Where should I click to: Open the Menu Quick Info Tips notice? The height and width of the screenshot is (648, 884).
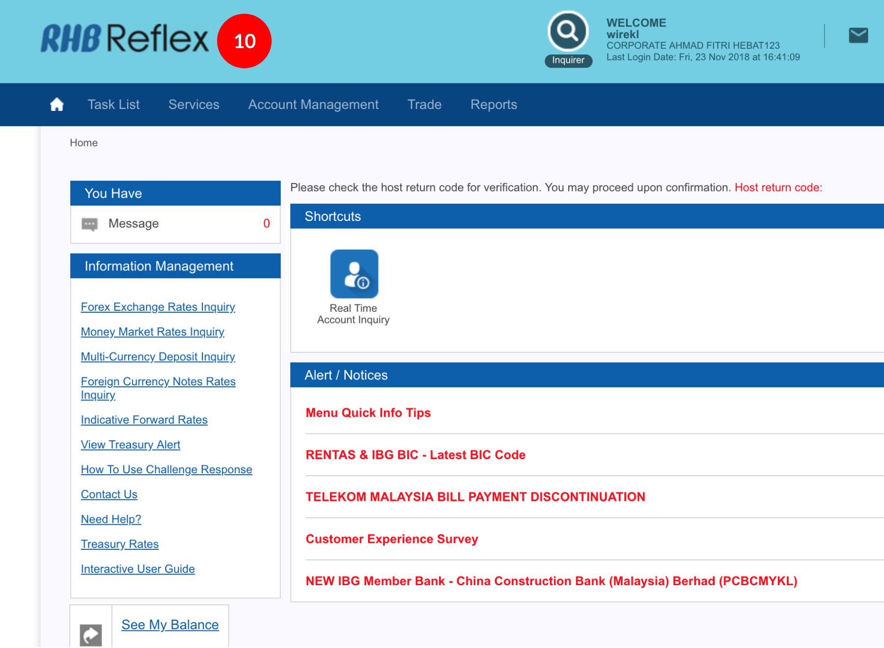click(x=368, y=413)
